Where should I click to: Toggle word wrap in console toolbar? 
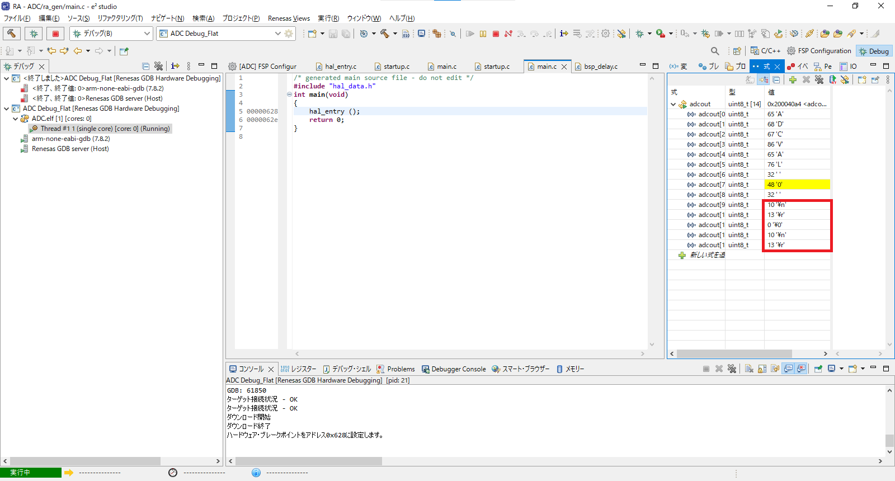(x=775, y=369)
